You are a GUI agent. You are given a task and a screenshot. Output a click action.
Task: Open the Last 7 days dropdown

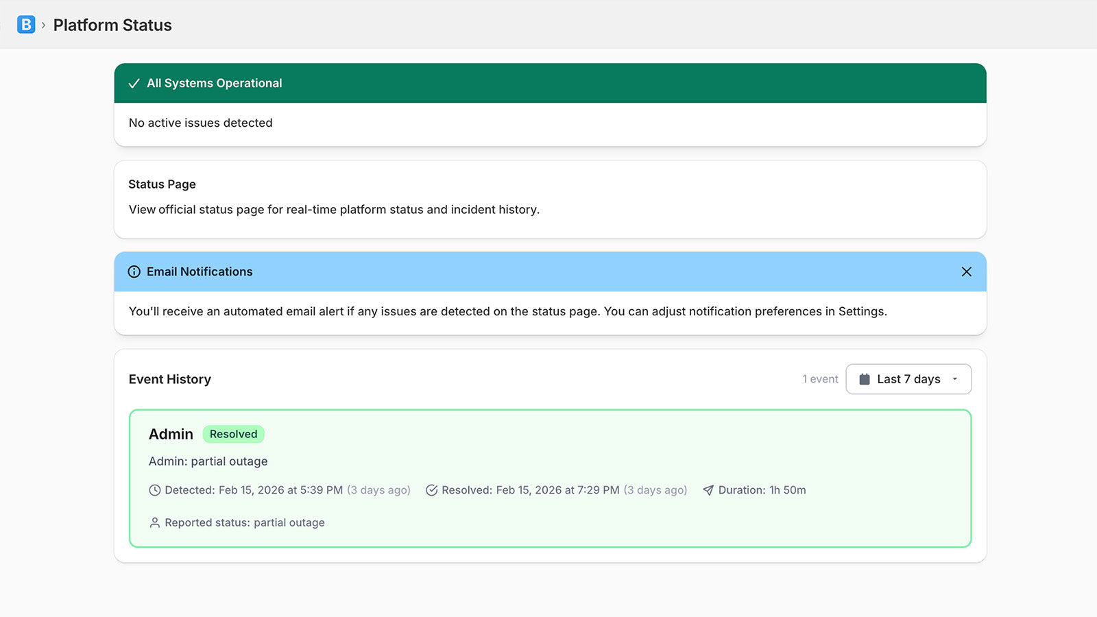pos(908,379)
